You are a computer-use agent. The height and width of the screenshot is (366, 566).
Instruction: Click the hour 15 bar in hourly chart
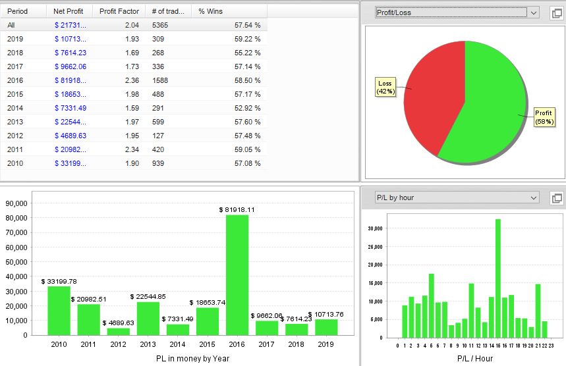498,278
